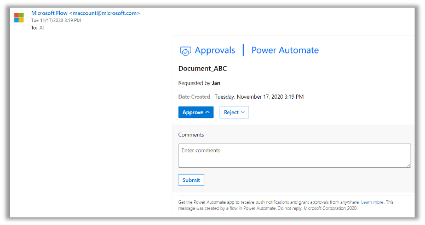Click the To: Al recipient line
The height and width of the screenshot is (225, 425).
[37, 28]
